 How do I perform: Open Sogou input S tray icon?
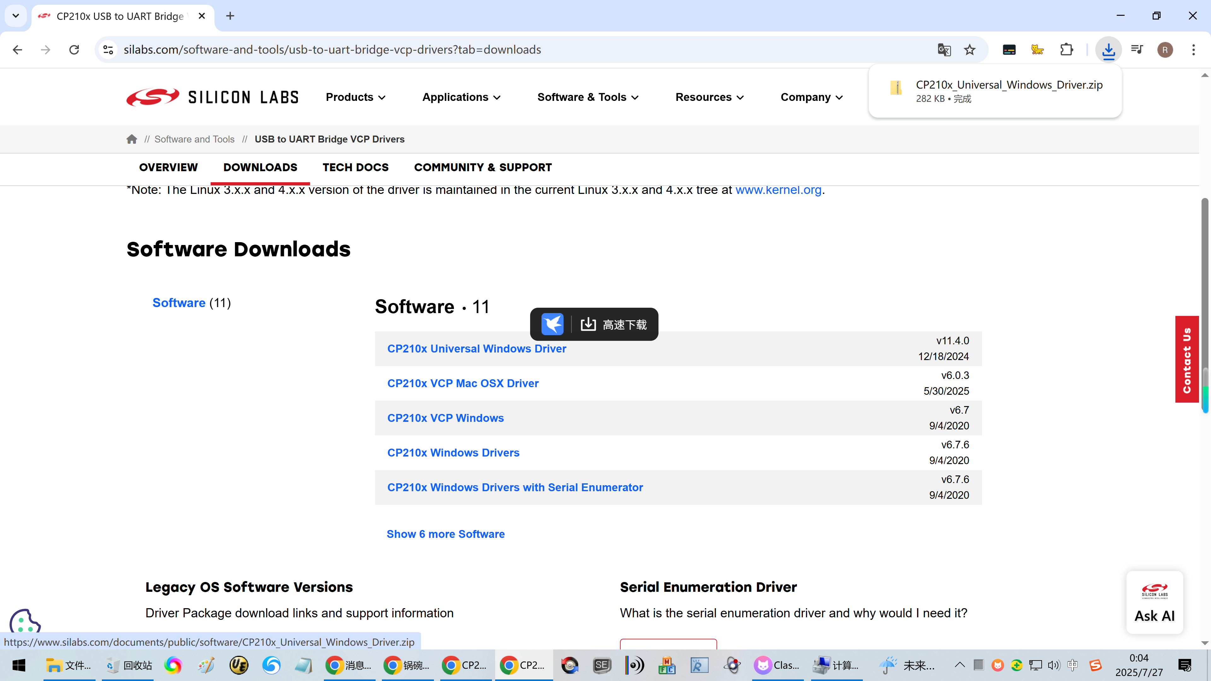click(x=1095, y=665)
